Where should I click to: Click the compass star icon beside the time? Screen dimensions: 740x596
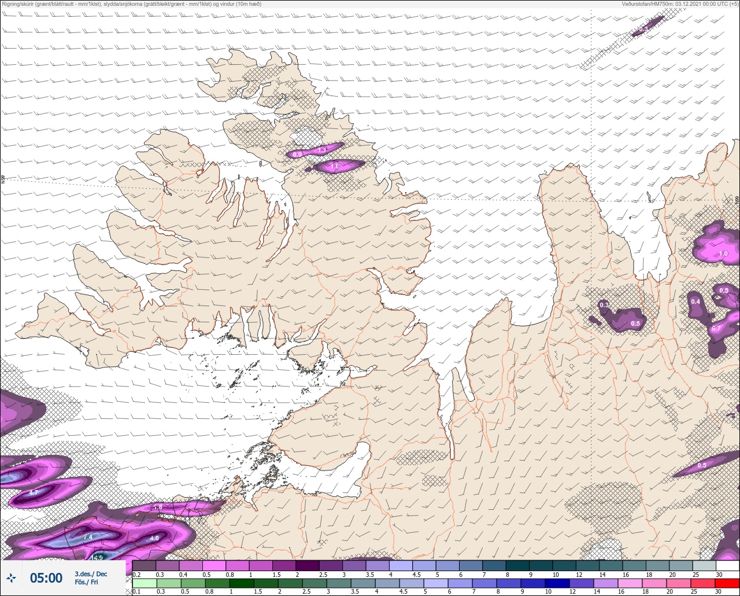pos(12,577)
